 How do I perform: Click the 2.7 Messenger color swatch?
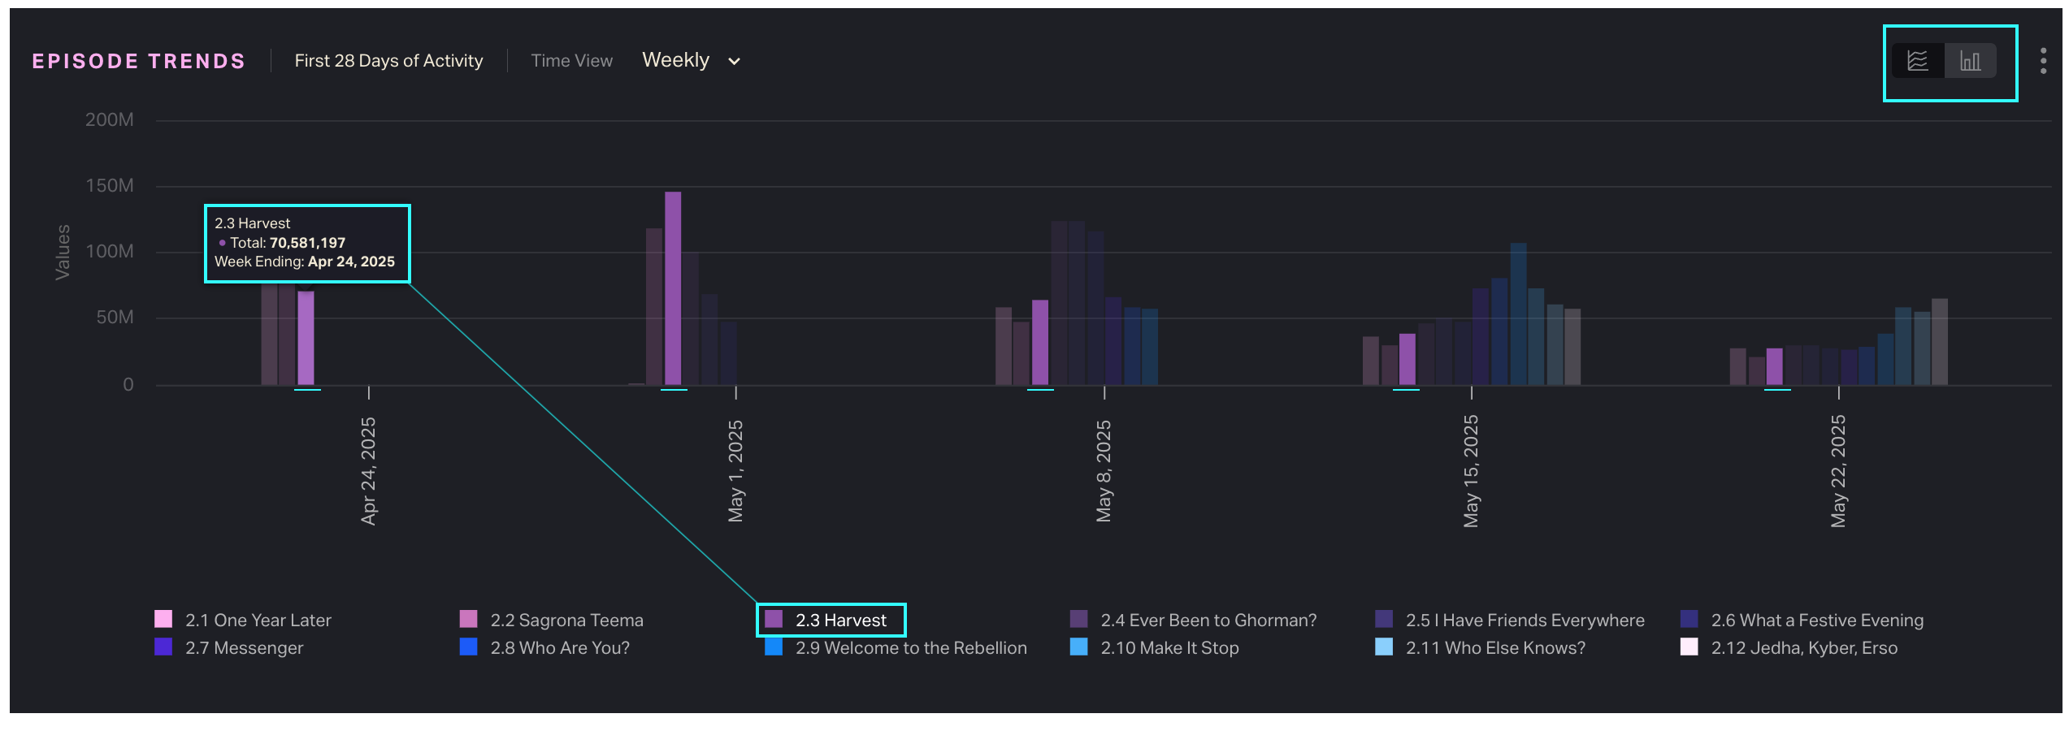tap(163, 647)
